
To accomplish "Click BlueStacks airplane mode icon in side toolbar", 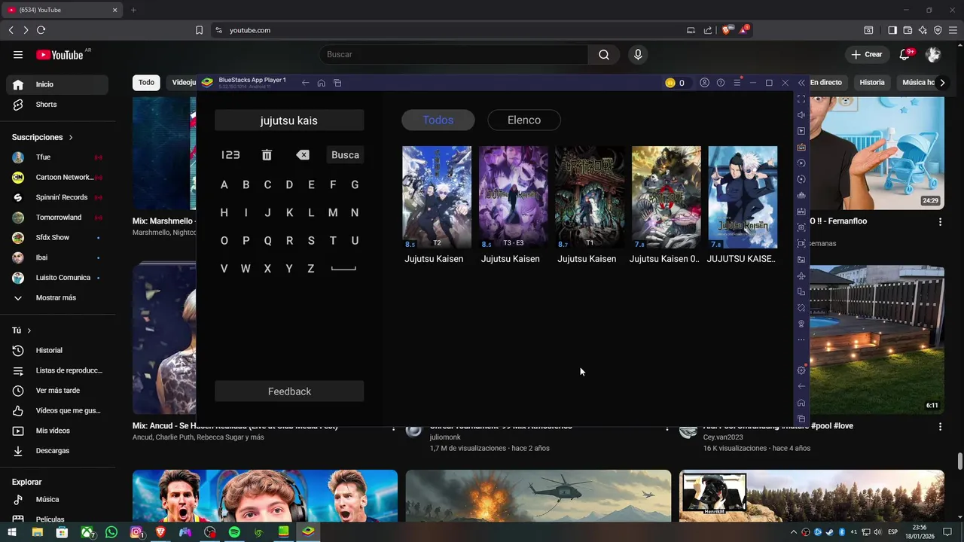I will pyautogui.click(x=801, y=276).
